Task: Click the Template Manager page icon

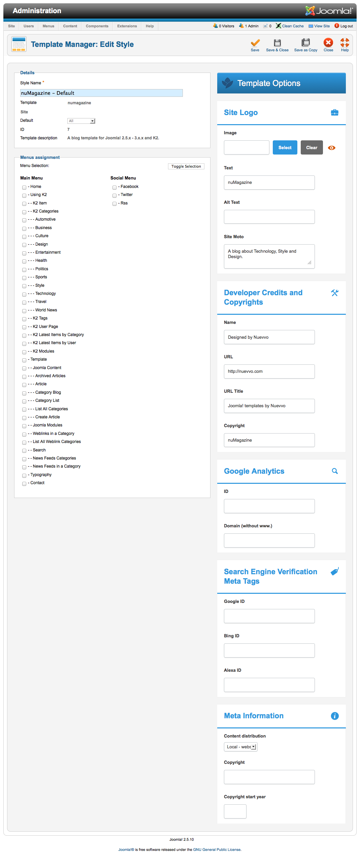Action: (19, 44)
